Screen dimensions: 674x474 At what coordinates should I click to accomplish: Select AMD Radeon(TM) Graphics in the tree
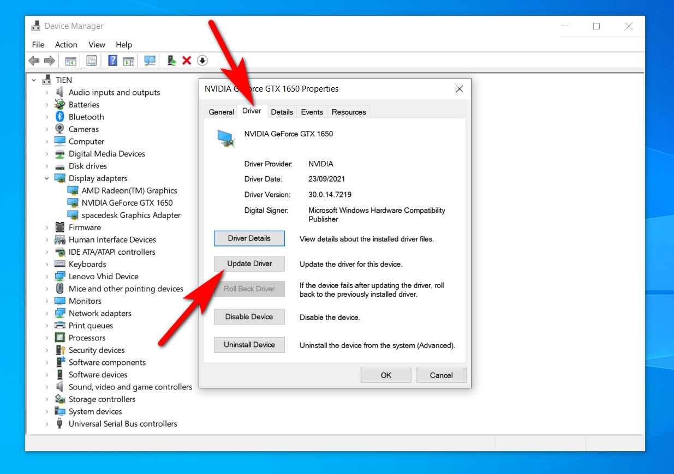[129, 190]
